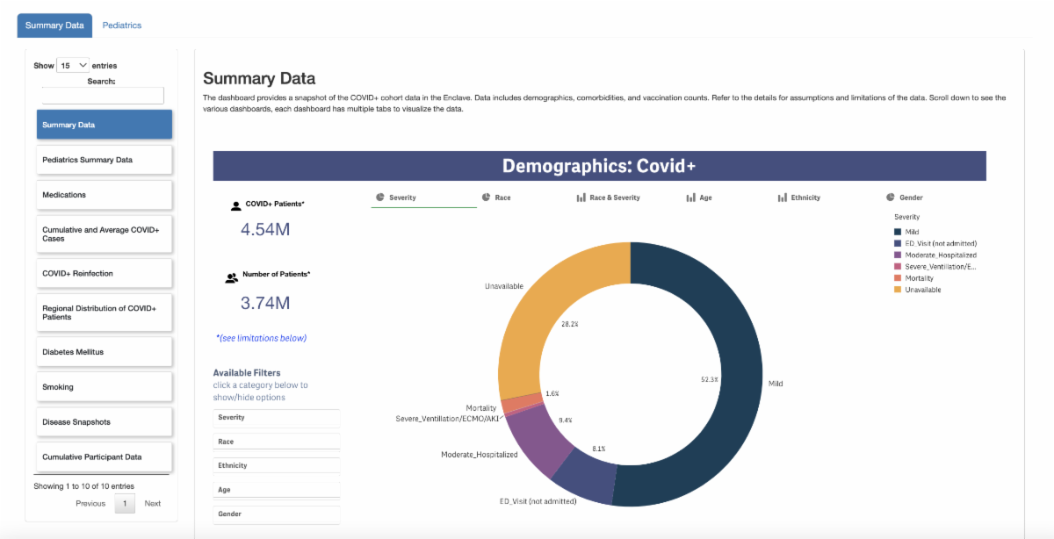
Task: Expand the Severity filter category
Action: 276,418
